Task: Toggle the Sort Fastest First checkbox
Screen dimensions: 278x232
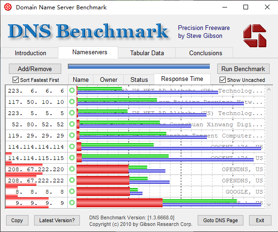Action: point(15,80)
